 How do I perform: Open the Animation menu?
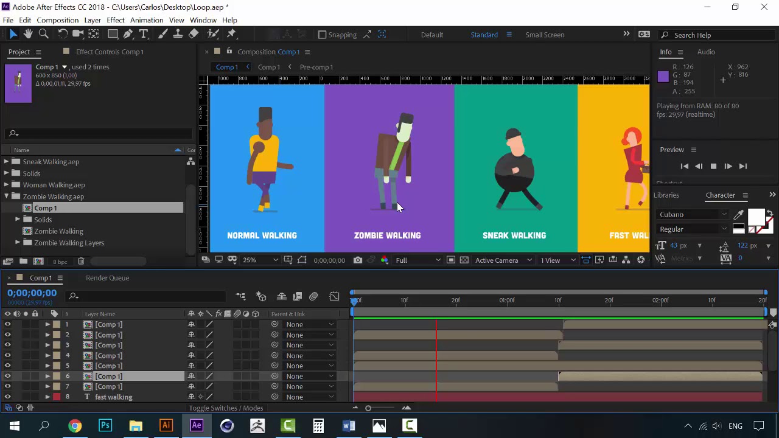(147, 20)
